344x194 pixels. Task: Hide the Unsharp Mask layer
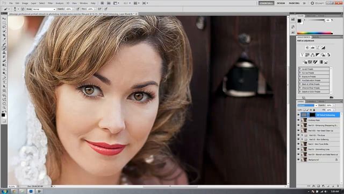pos(298,120)
